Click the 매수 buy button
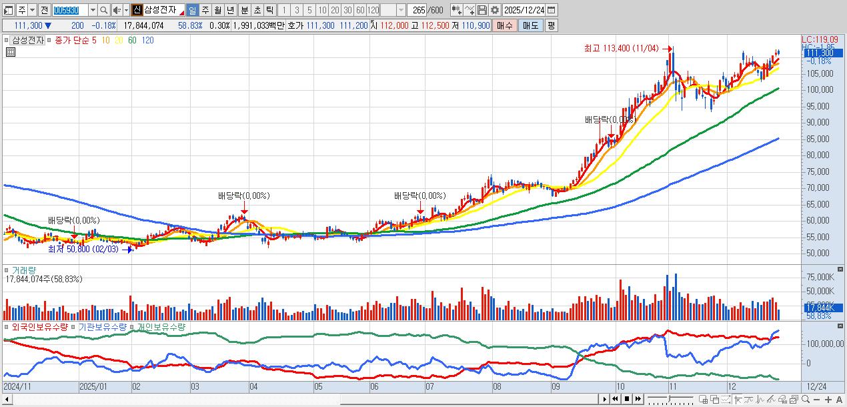Viewport: 847px width, 407px height. (x=505, y=25)
